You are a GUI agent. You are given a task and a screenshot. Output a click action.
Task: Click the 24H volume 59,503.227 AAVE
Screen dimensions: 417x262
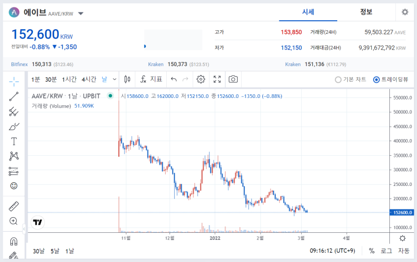click(x=385, y=32)
